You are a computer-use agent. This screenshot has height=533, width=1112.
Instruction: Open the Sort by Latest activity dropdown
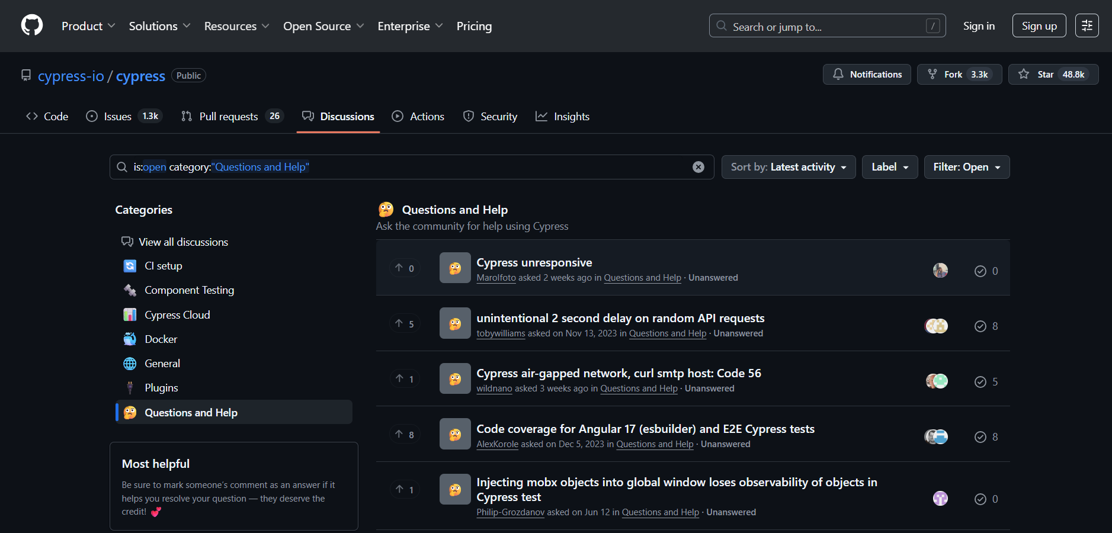[x=788, y=167]
